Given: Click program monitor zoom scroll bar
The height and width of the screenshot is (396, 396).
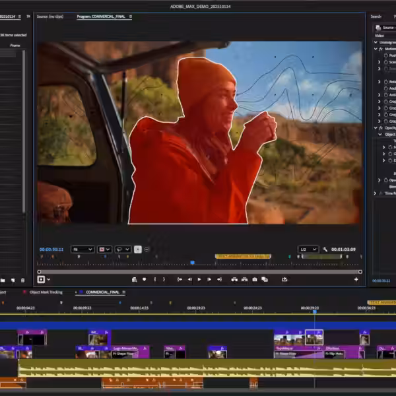Looking at the screenshot, I should [x=199, y=272].
